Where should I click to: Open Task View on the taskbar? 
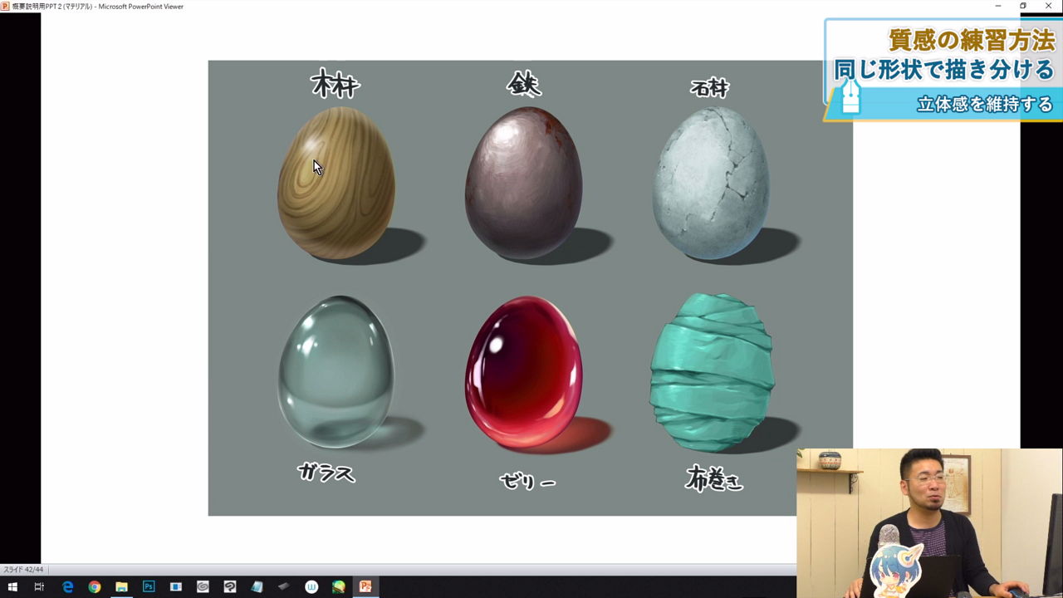(39, 586)
